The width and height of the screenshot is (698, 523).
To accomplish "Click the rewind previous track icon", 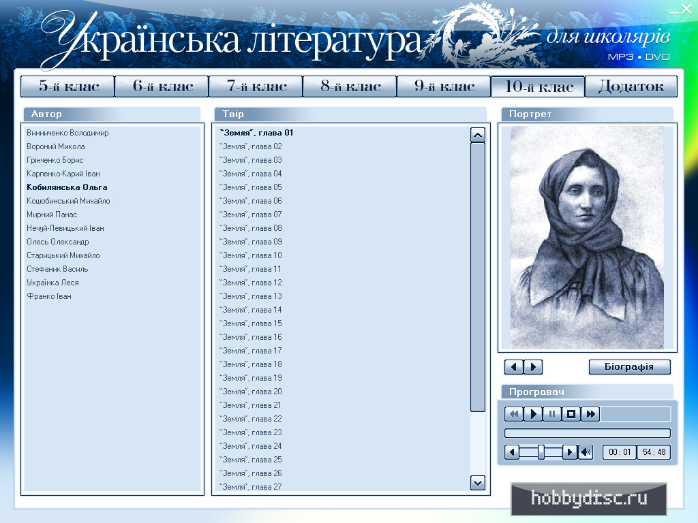I will tap(514, 414).
